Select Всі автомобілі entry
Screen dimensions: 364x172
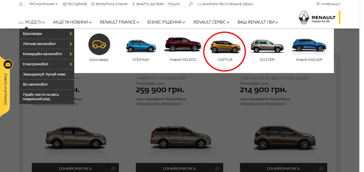(x=47, y=84)
